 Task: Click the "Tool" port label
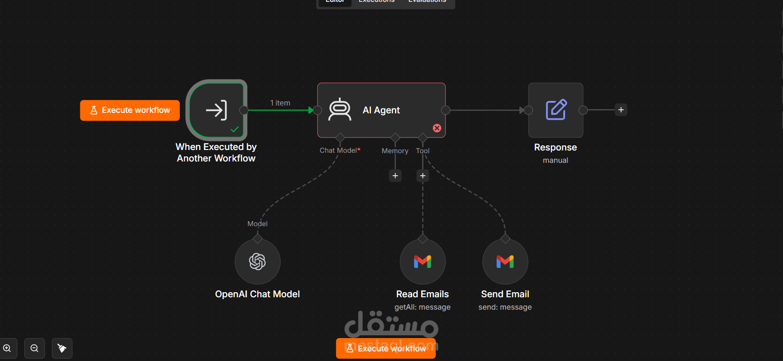pyautogui.click(x=423, y=151)
